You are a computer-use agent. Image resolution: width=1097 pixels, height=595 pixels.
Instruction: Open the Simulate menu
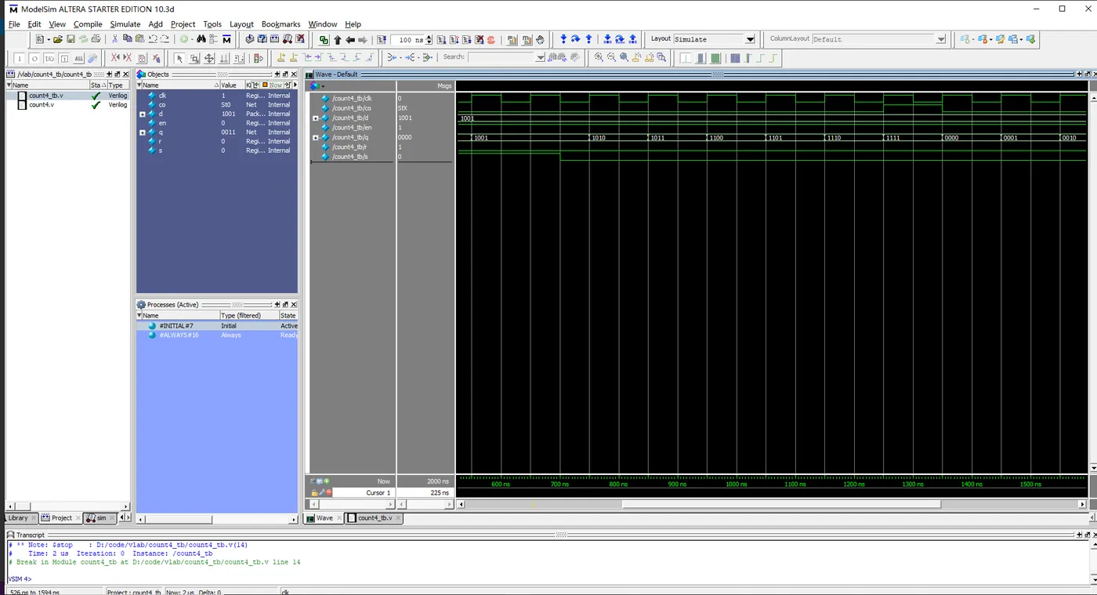click(x=125, y=24)
